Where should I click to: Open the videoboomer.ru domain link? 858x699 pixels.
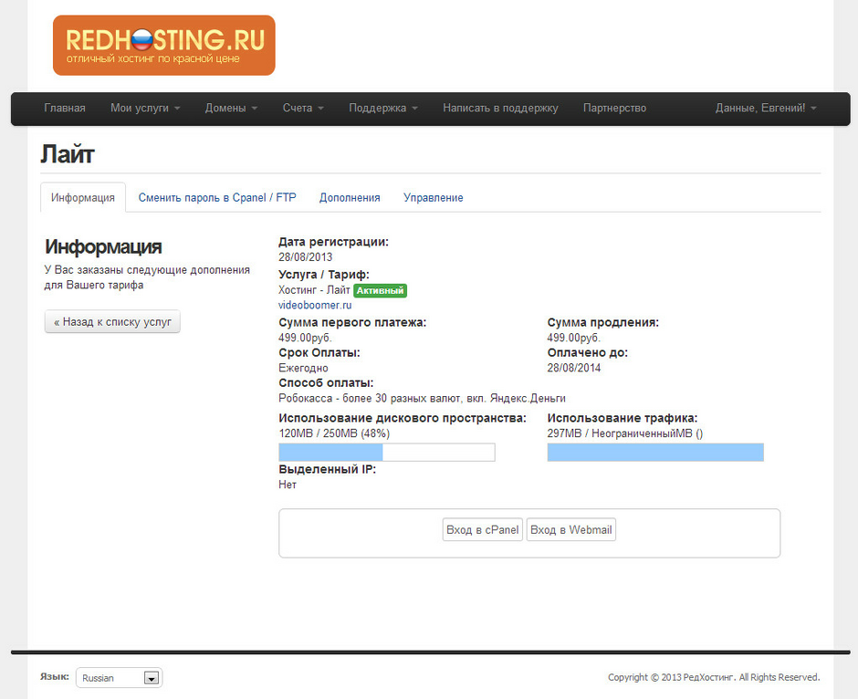click(315, 305)
